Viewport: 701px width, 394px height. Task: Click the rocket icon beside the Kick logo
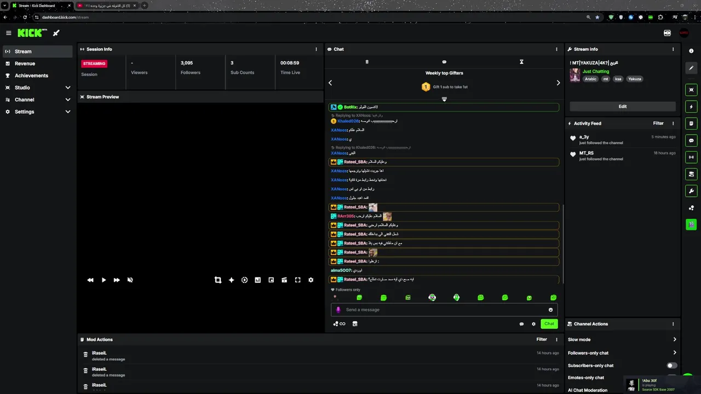pyautogui.click(x=56, y=33)
